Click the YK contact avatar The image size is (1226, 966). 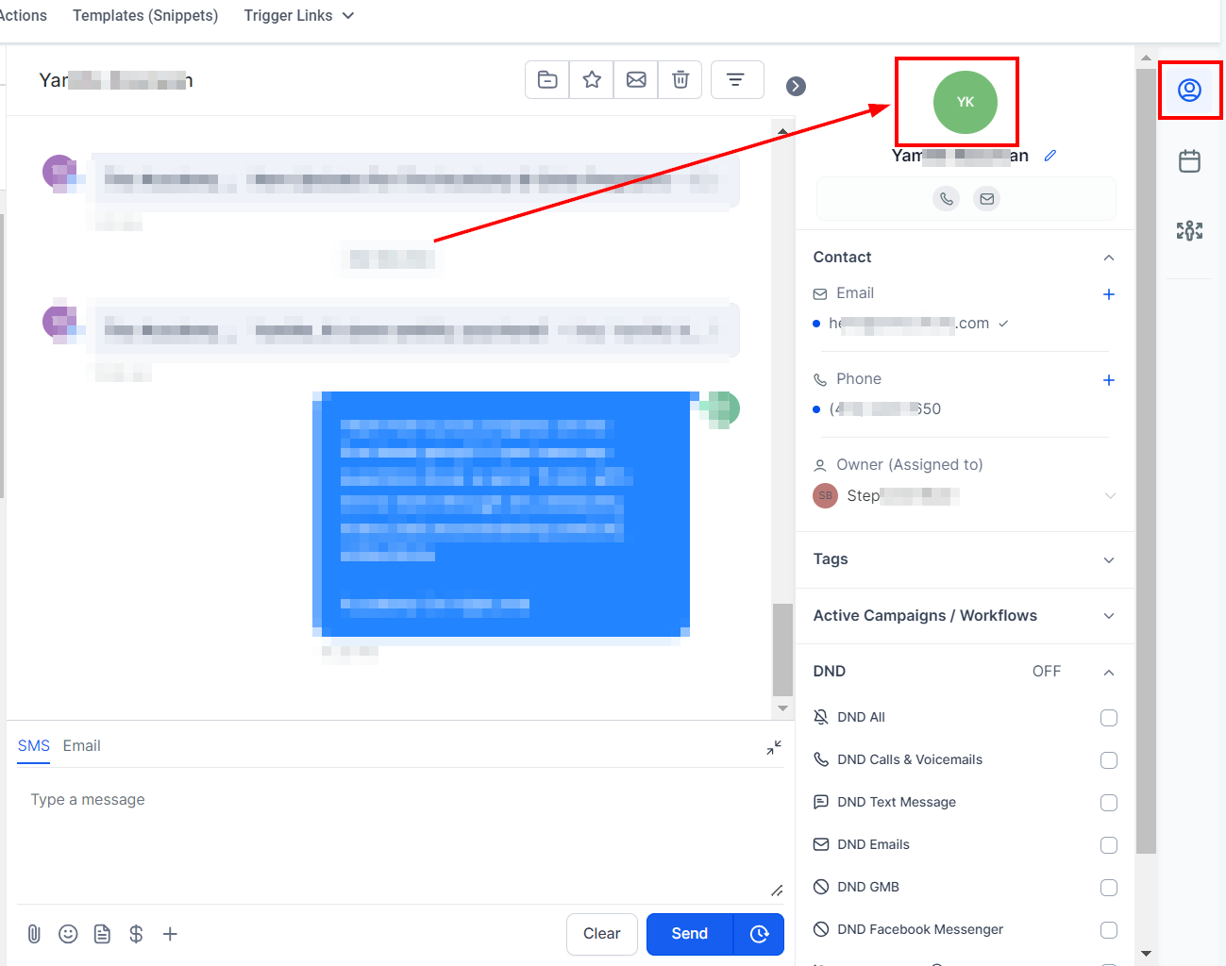click(x=965, y=102)
